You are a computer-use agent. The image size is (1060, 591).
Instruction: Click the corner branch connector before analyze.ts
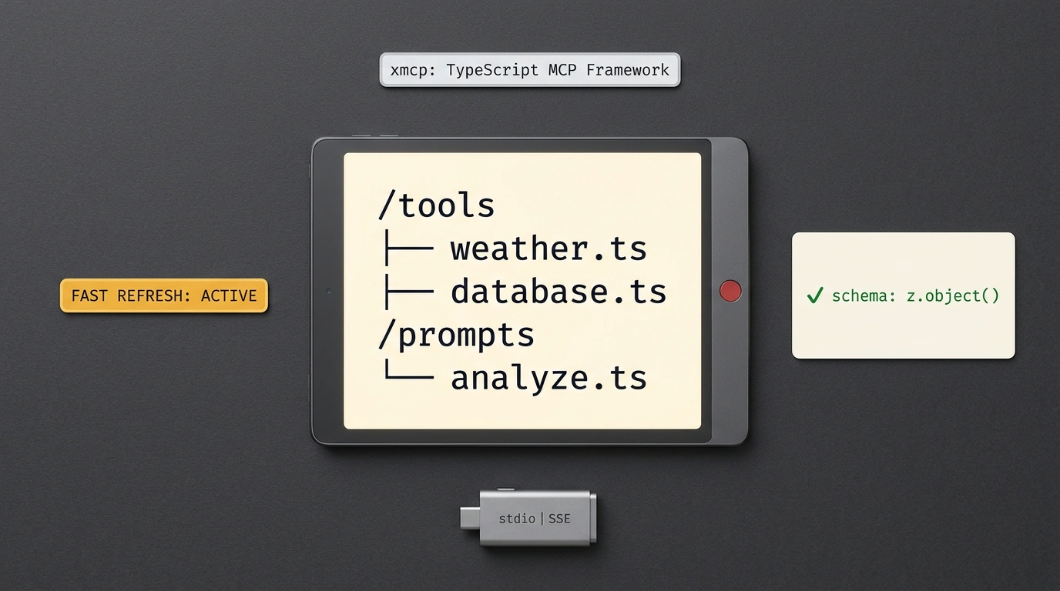pyautogui.click(x=407, y=372)
